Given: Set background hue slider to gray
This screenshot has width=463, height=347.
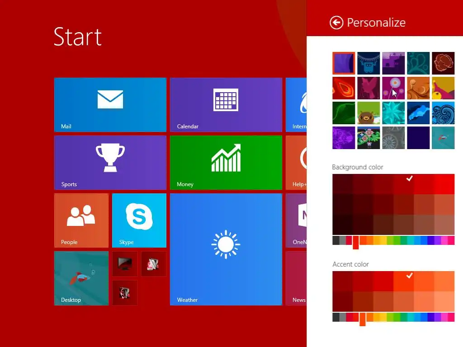Looking at the screenshot, I should tap(343, 240).
